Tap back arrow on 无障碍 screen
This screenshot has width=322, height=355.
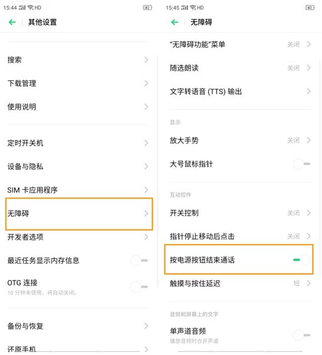click(x=174, y=22)
